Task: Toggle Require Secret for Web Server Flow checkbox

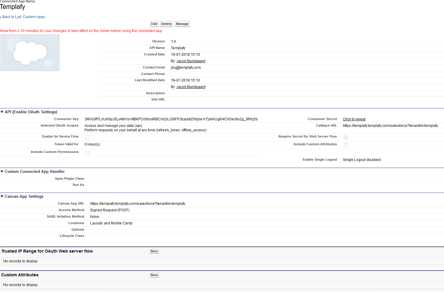Action: point(346,137)
